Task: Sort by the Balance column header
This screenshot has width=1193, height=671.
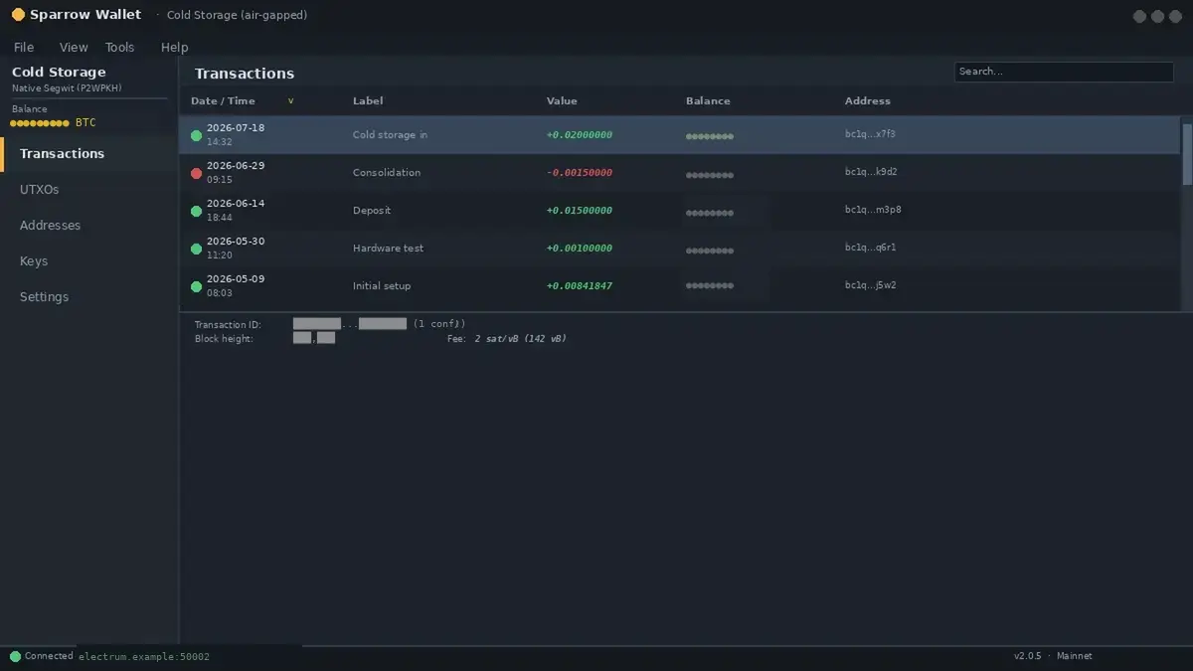Action: click(708, 101)
